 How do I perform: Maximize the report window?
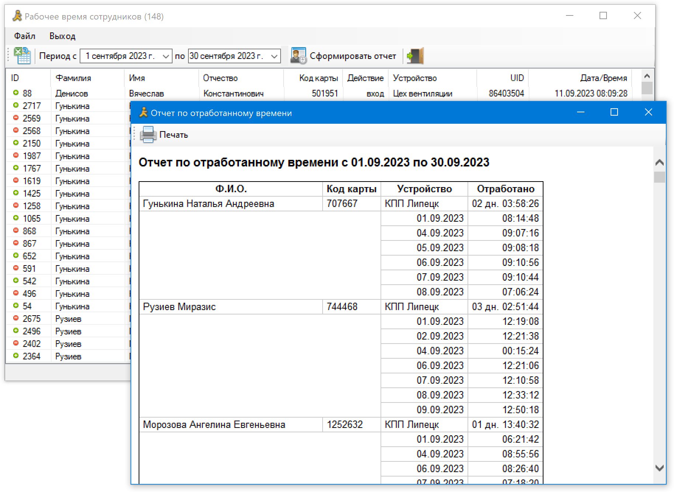click(614, 112)
